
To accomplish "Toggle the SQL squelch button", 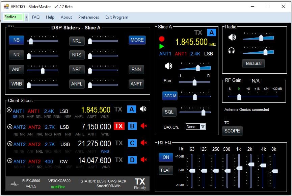I will 169,112.
